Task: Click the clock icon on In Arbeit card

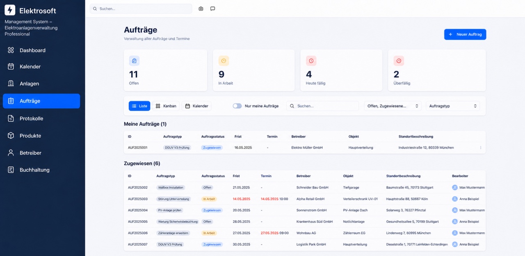Action: point(224,61)
